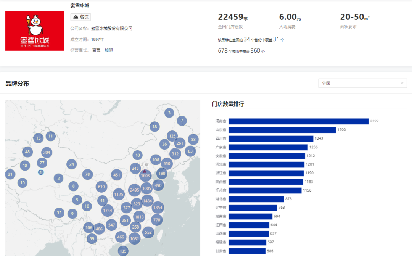
Task: Open the map cluster showing 1854 stores
Action: point(158,208)
